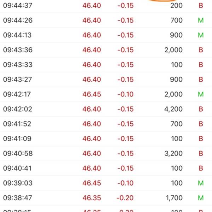Image resolution: width=212 pixels, height=212 pixels.
Task: Click the red B marker at 09:43:36
Action: point(201,50)
